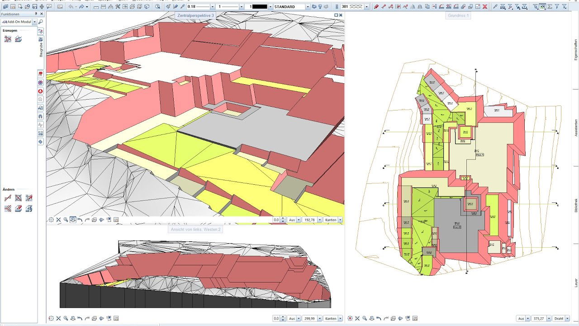Click the zoom-all icon in the Grundriss viewport toolbar
This screenshot has height=326, width=579.
click(357, 318)
